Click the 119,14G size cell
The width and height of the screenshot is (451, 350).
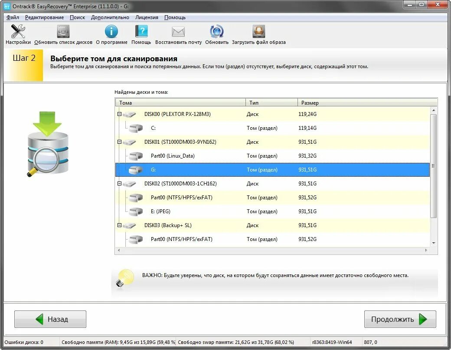point(307,128)
